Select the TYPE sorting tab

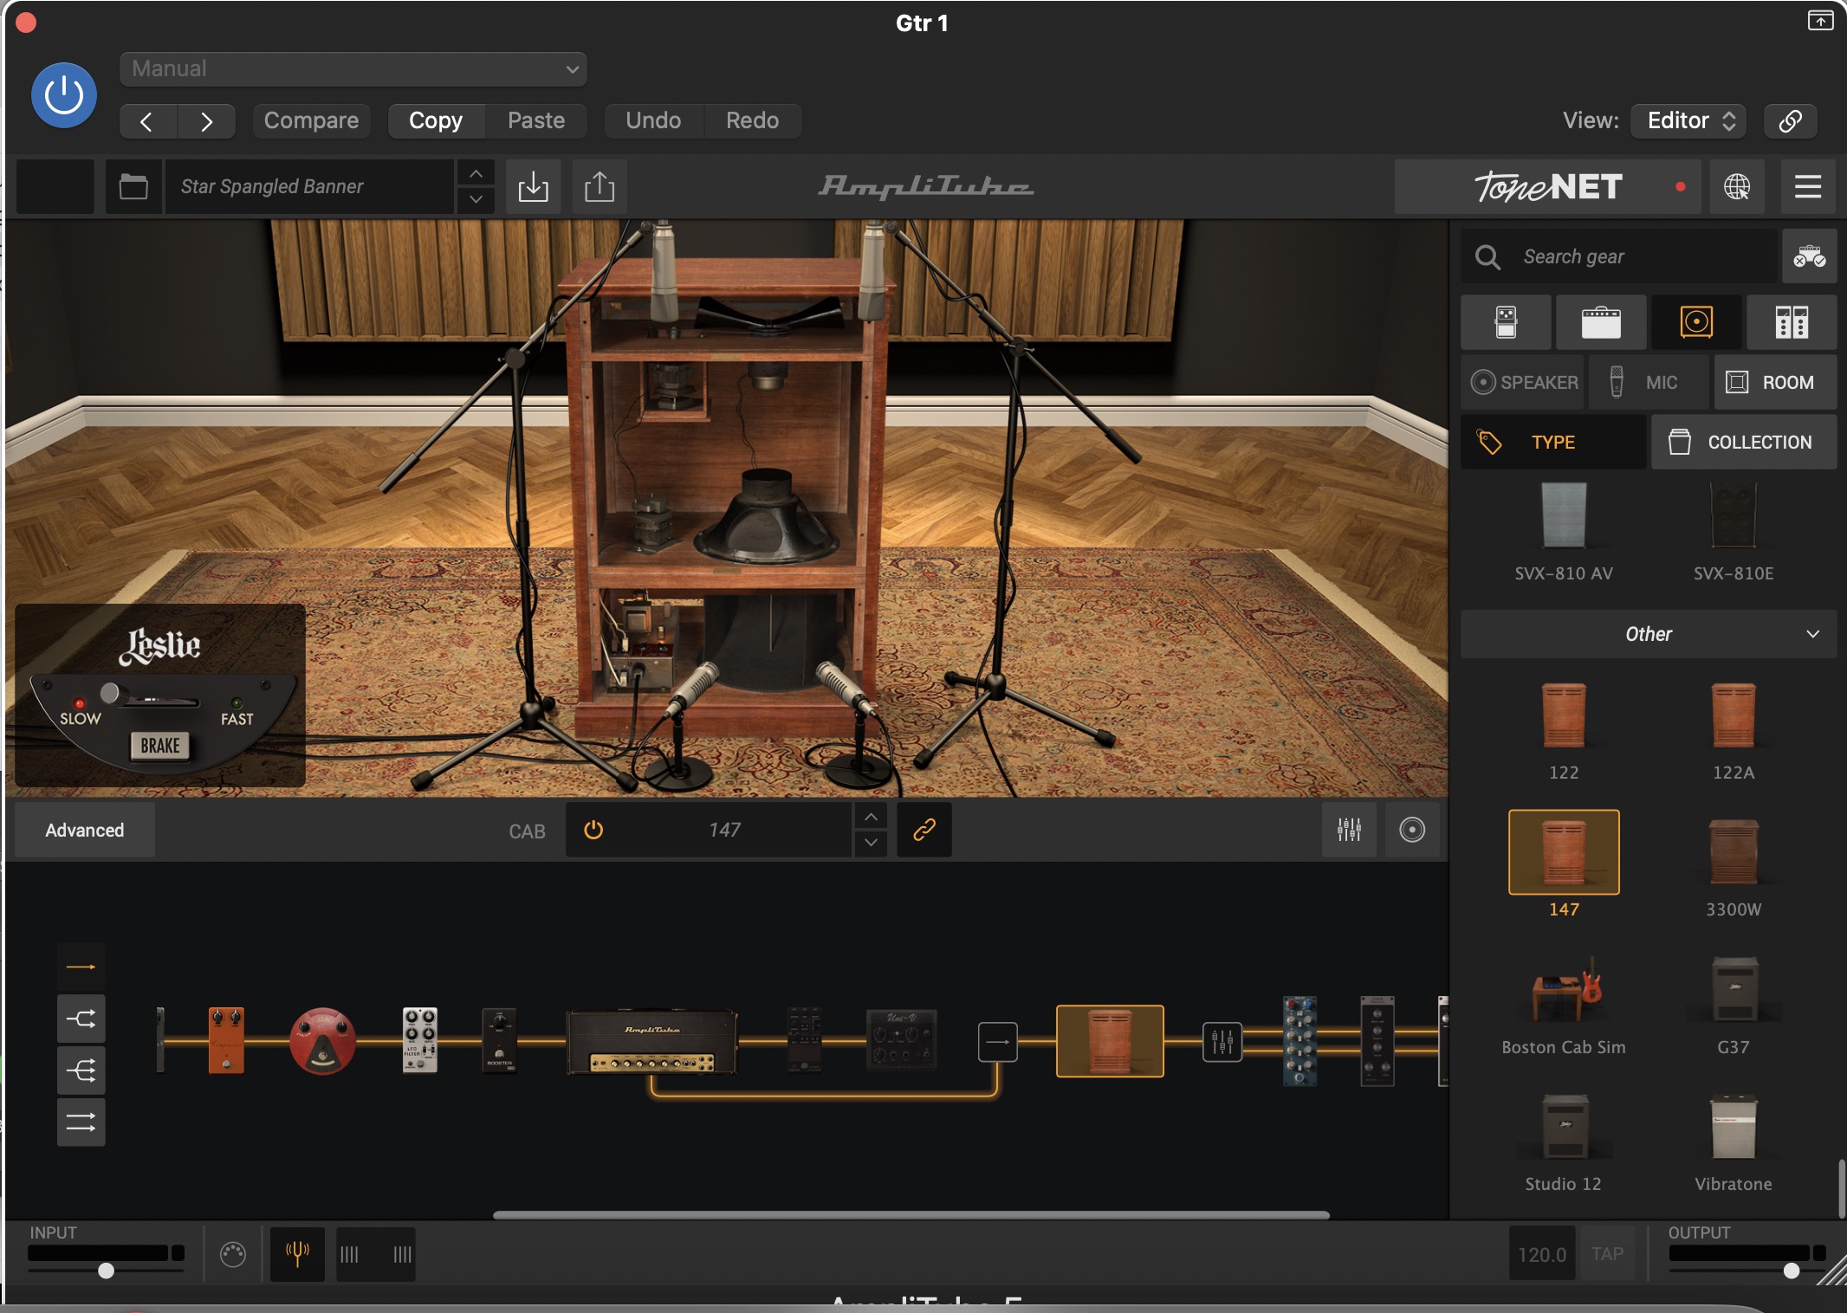(x=1553, y=443)
